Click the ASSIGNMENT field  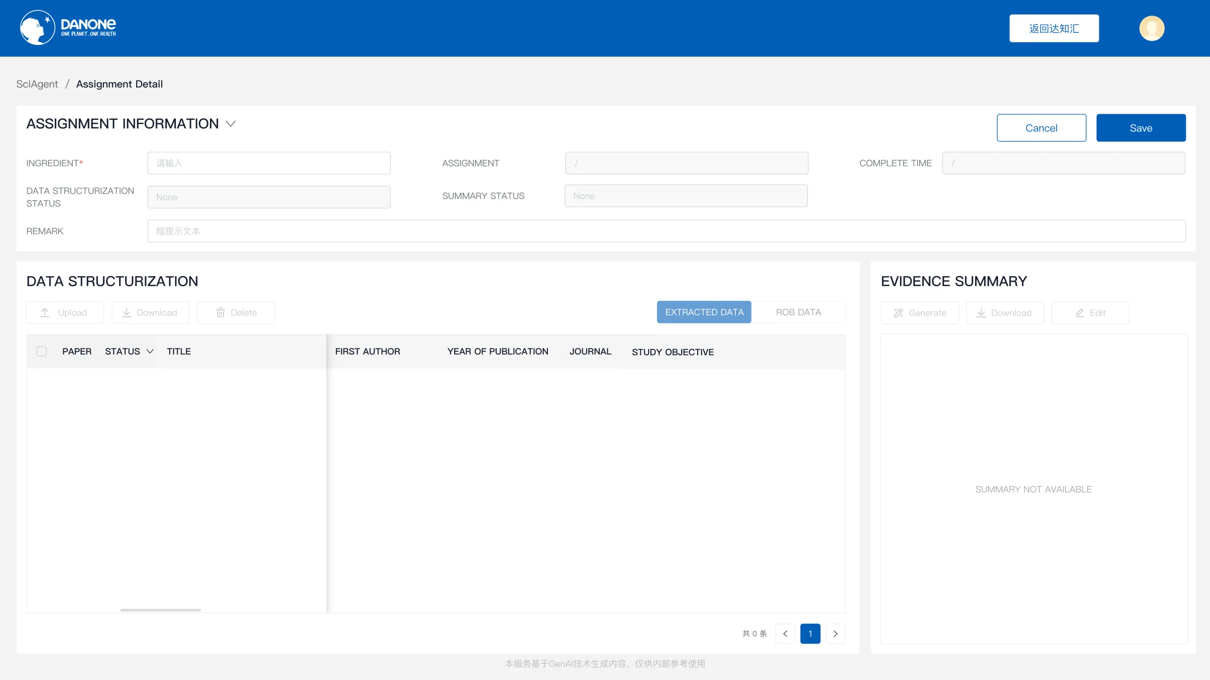pos(686,163)
